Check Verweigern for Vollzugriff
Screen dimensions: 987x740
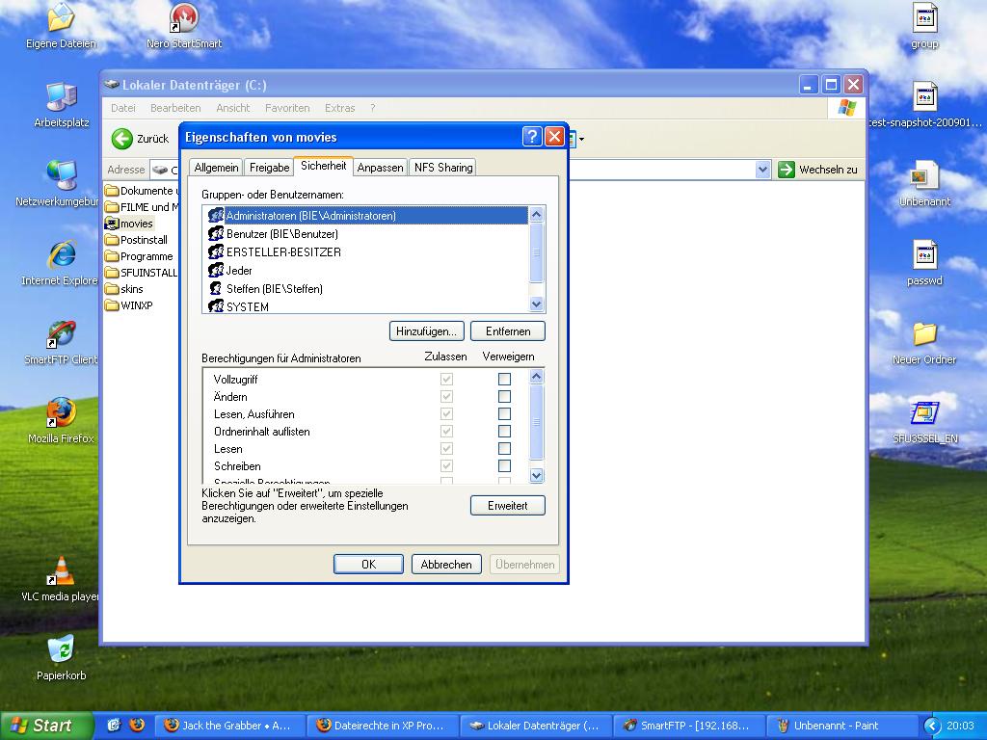tap(504, 379)
